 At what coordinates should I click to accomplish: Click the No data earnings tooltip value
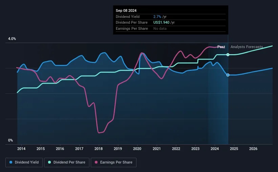[160, 29]
